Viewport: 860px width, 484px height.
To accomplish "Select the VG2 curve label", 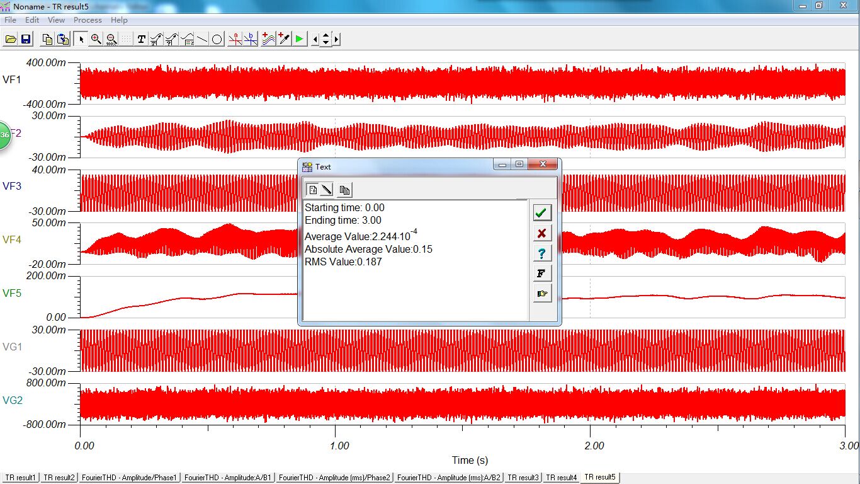I will pos(13,400).
